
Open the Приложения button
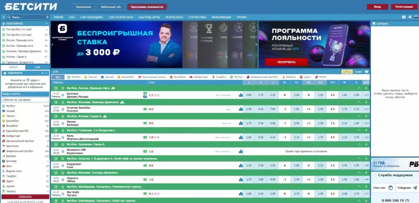(83, 7)
